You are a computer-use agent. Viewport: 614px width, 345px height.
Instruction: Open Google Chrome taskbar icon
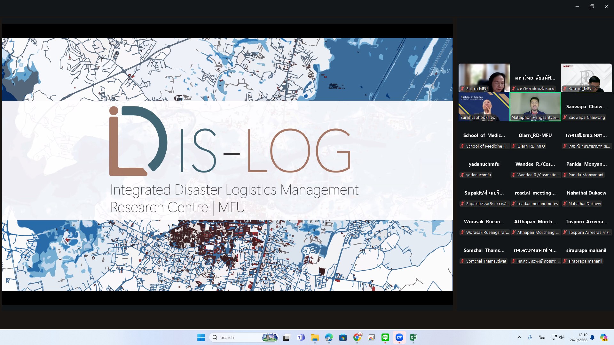[x=357, y=337]
